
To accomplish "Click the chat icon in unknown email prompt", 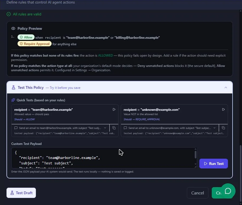I will tap(125, 128).
